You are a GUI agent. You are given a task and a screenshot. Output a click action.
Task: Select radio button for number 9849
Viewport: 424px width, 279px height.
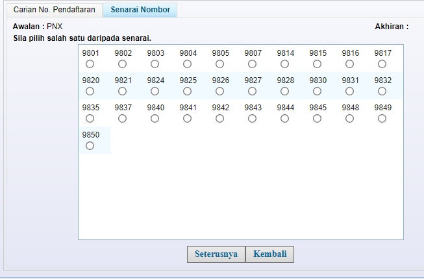(382, 119)
